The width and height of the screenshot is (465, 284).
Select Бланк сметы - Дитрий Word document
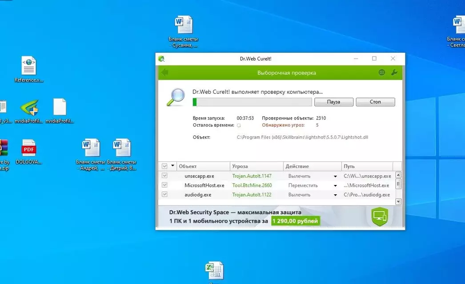122,154
